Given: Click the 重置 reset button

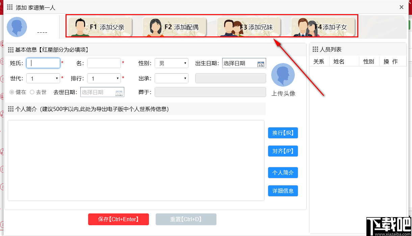Looking at the screenshot, I should pyautogui.click(x=186, y=219).
